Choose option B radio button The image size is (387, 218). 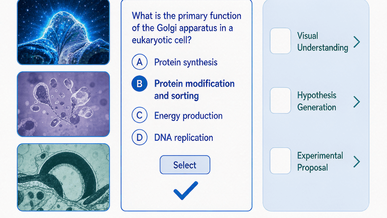click(x=140, y=84)
